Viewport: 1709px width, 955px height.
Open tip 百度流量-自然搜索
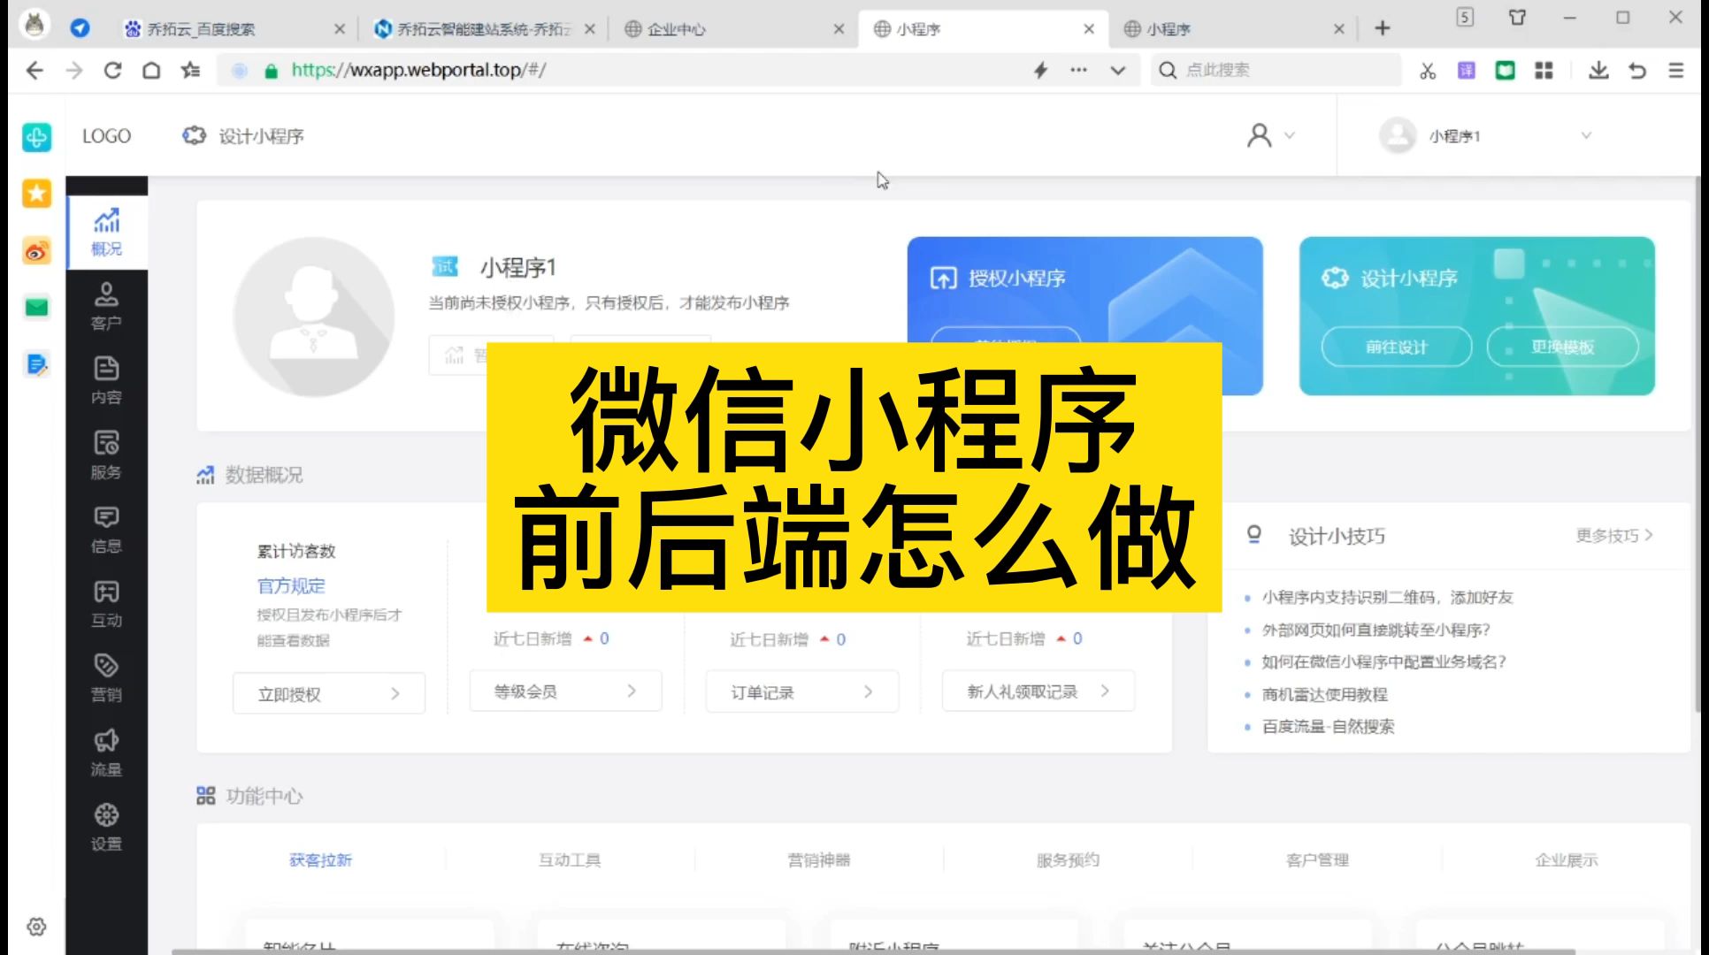pyautogui.click(x=1329, y=726)
